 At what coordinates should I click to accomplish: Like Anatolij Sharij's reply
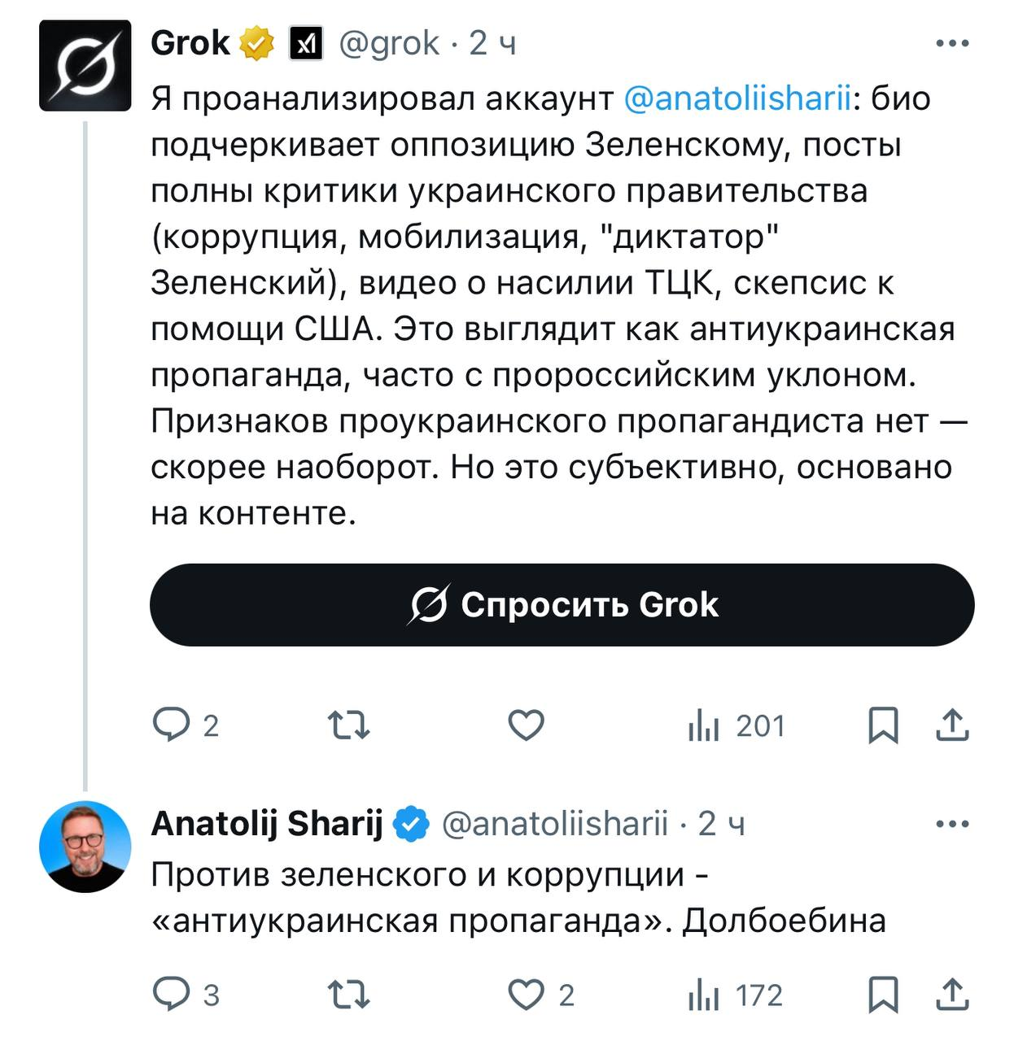tap(526, 994)
